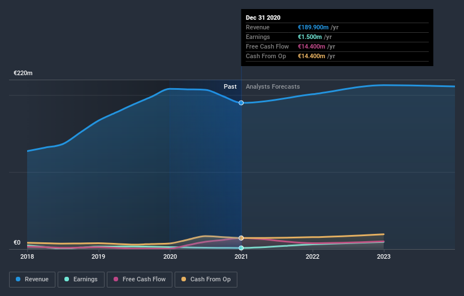464x296 pixels.
Task: Click the 'Past' label on chart
Action: click(230, 86)
